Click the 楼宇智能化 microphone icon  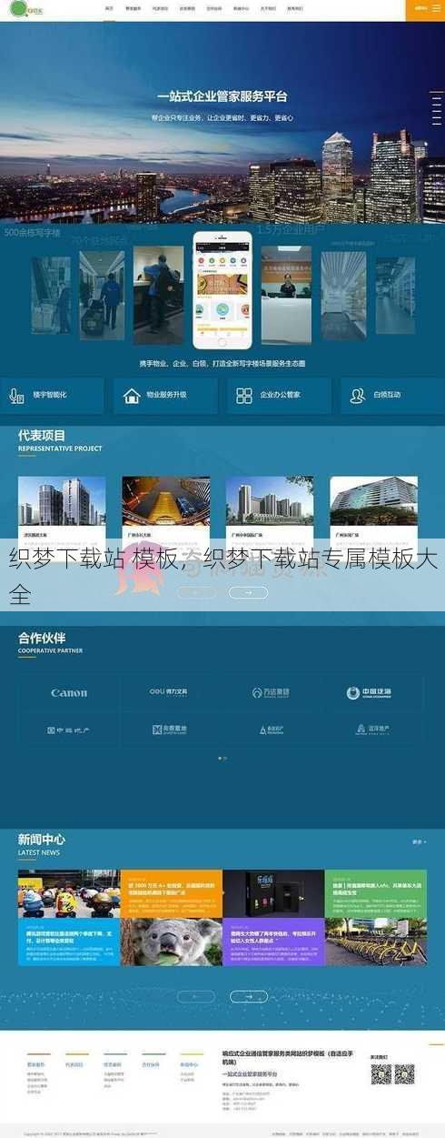coord(16,395)
